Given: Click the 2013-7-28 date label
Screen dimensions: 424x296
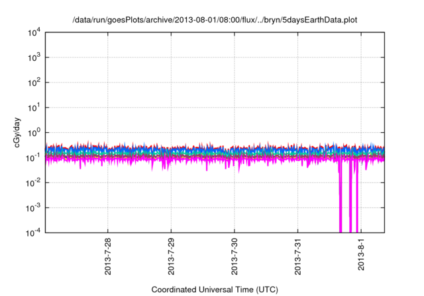Looking at the screenshot, I should tap(107, 256).
